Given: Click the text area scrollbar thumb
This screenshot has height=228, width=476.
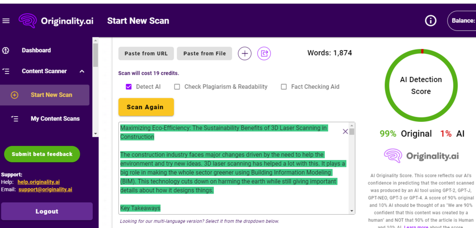Looking at the screenshot, I should click(352, 132).
